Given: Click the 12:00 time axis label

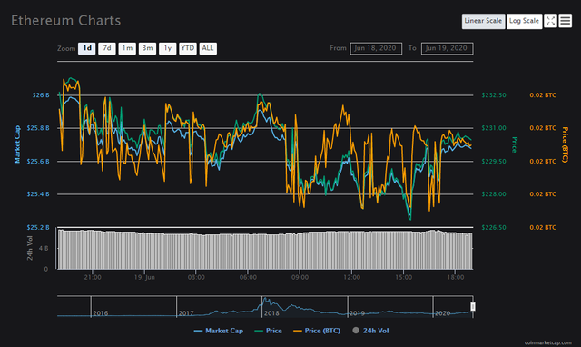Looking at the screenshot, I should pyautogui.click(x=351, y=277).
